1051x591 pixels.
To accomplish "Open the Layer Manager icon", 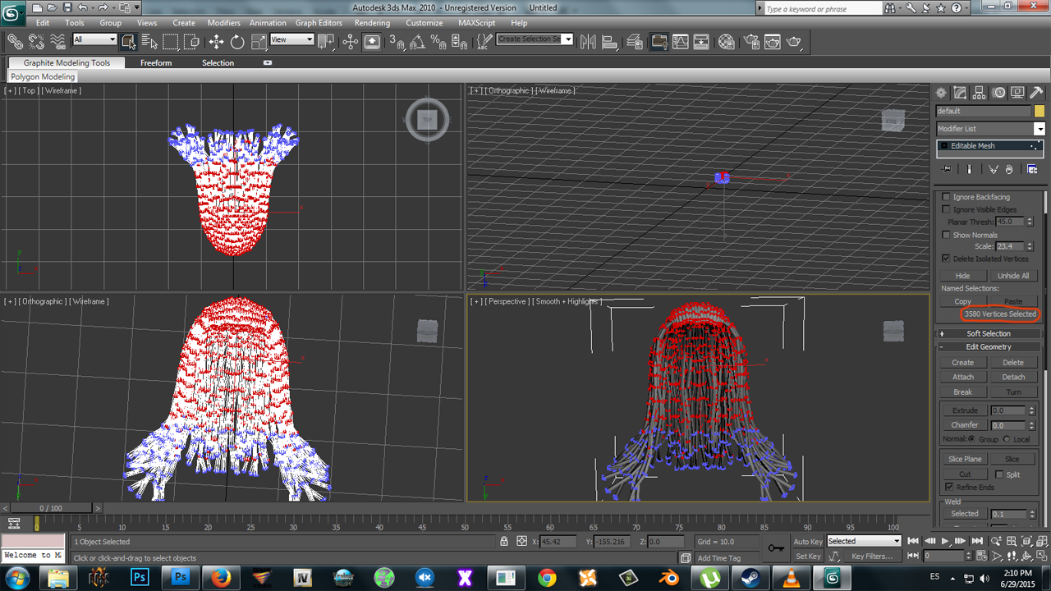I will coord(635,41).
